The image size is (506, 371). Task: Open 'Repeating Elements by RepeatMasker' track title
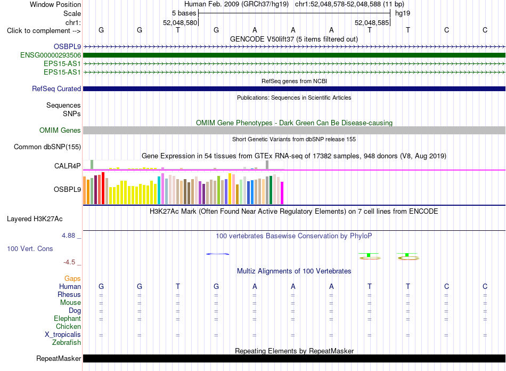(x=294, y=351)
